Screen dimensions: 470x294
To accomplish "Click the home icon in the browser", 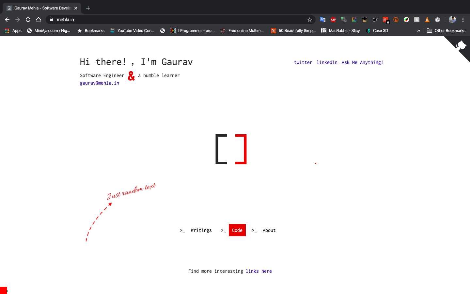I will click(39, 20).
